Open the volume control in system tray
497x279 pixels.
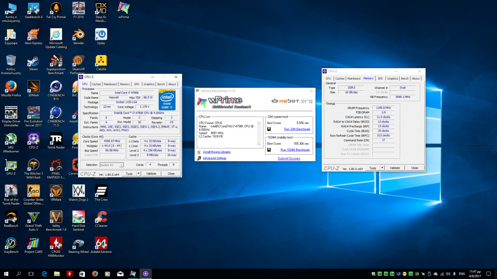click(448, 274)
